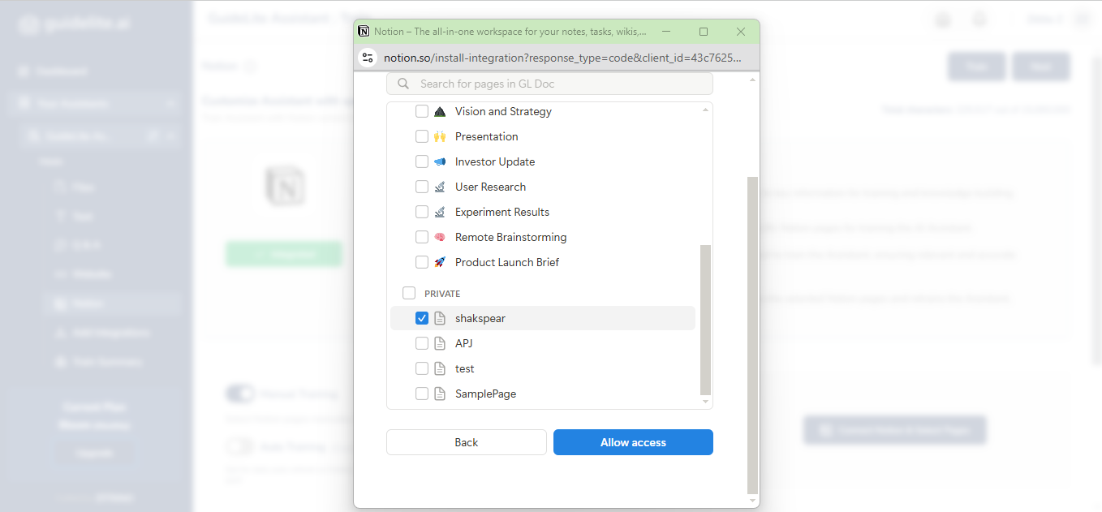Click the Remote Brainstorming page name
Screen dimensions: 1102x512
[510, 237]
